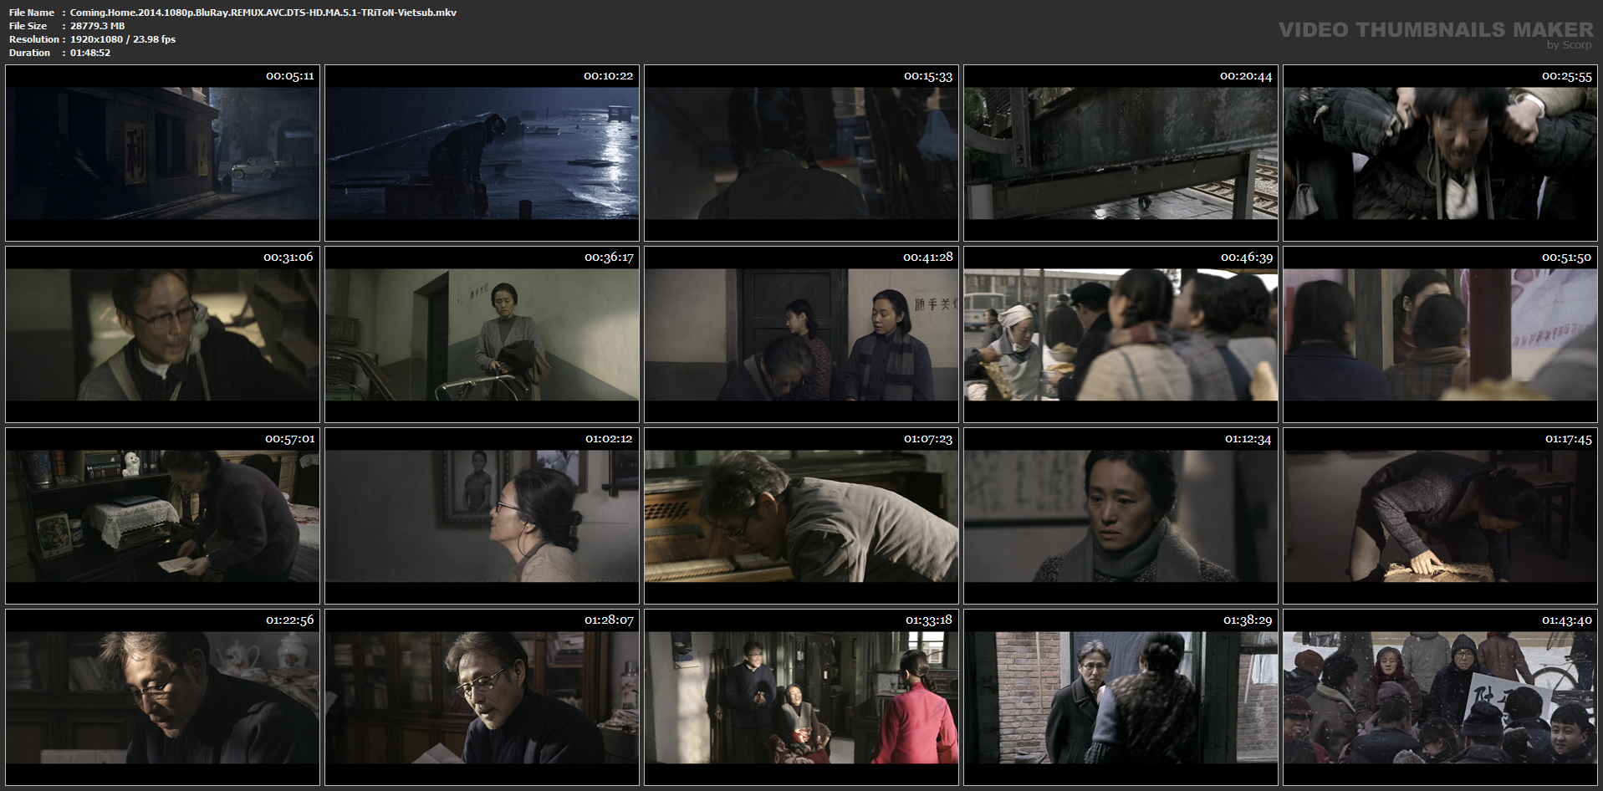The image size is (1603, 791).
Task: Click the timestamp label 01:22:56
Action: (x=289, y=620)
